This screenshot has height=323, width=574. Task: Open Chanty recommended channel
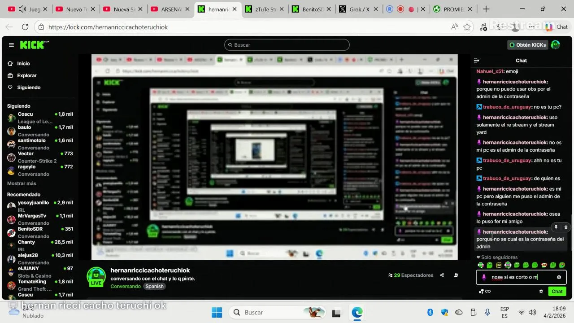point(40,245)
